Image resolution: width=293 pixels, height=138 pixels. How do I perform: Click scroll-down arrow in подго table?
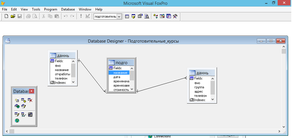(x=132, y=89)
